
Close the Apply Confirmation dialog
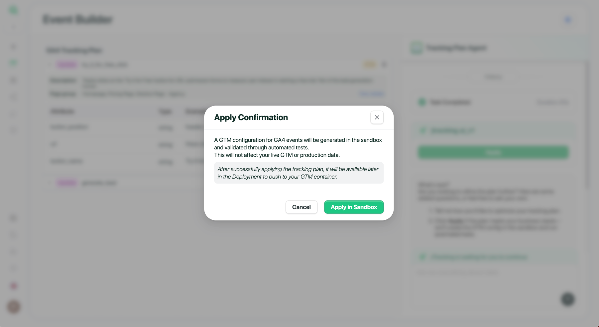(377, 118)
